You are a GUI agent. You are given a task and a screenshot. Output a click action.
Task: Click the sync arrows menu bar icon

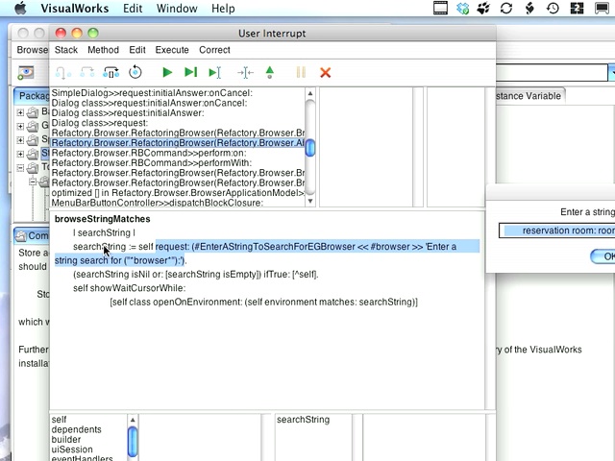[x=506, y=9]
